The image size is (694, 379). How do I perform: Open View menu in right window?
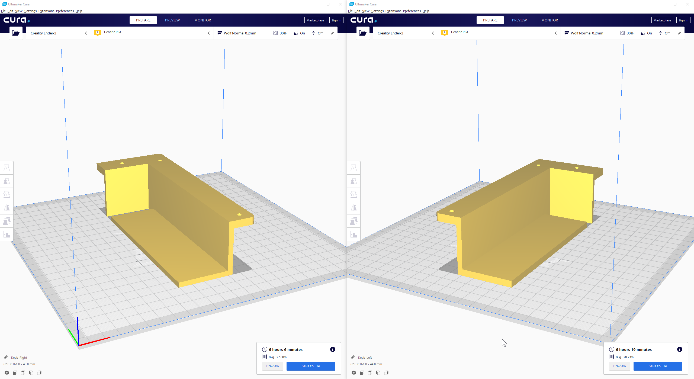(x=366, y=11)
